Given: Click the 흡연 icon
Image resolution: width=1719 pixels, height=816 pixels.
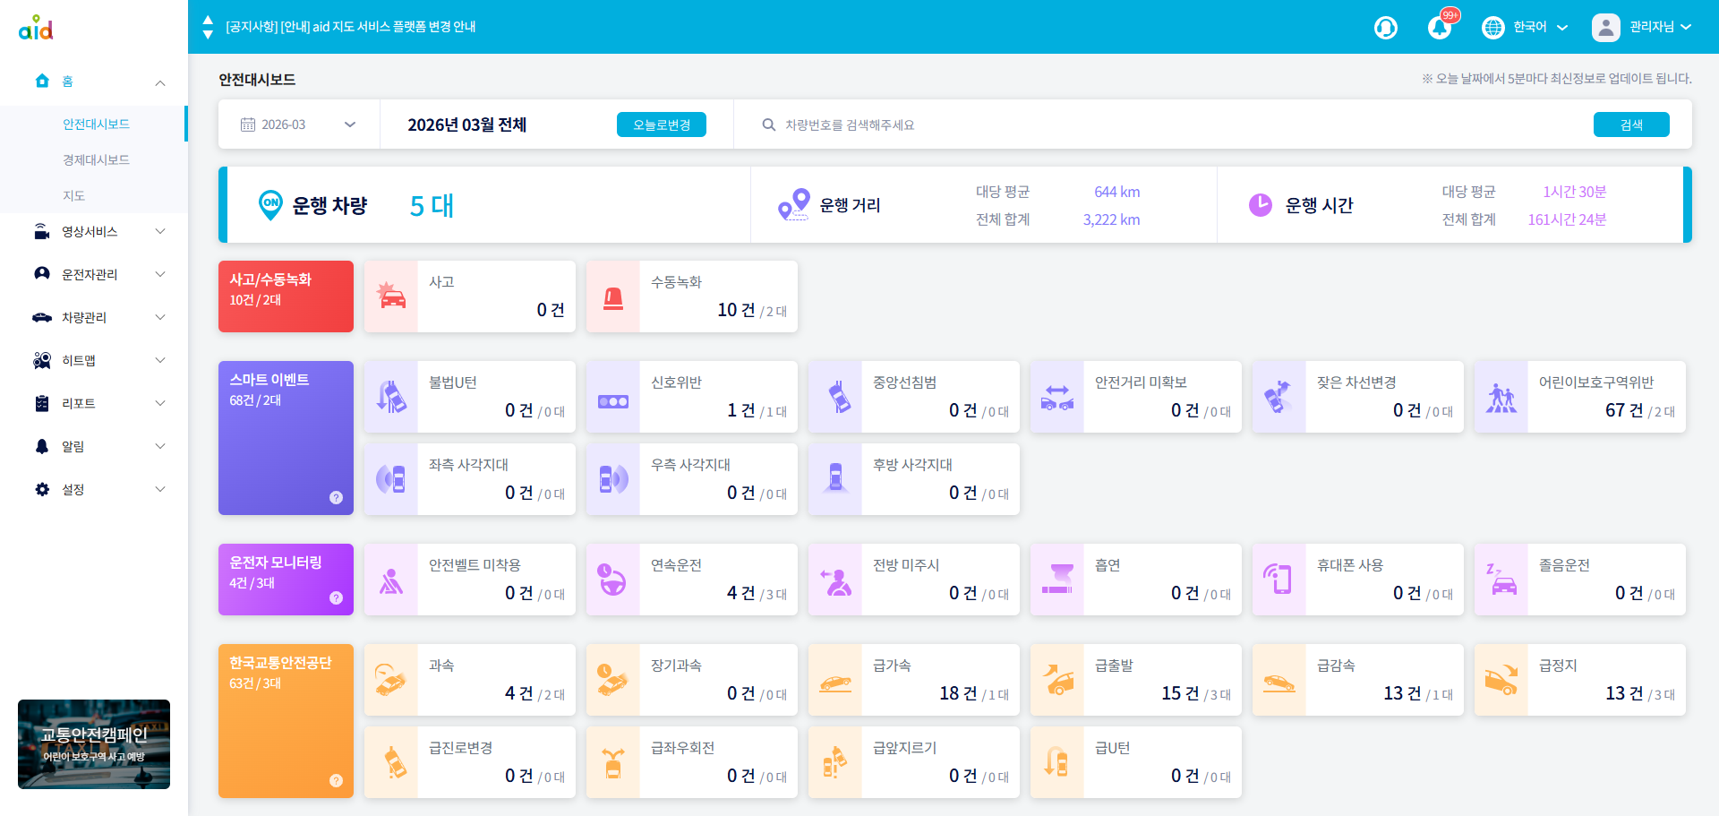Looking at the screenshot, I should [x=1057, y=580].
